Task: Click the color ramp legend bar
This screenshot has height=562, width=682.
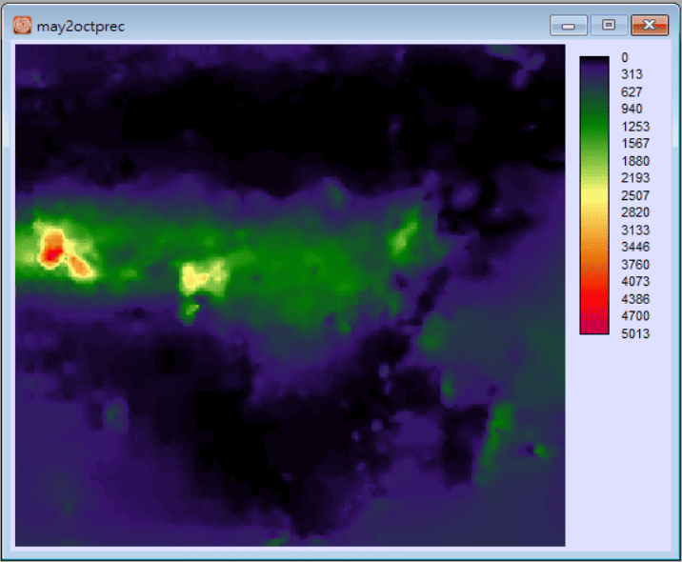Action: tap(594, 195)
